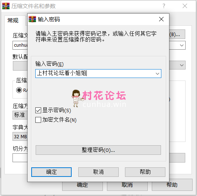Click the 村花论坛 cartoon girl watermark

(77, 99)
